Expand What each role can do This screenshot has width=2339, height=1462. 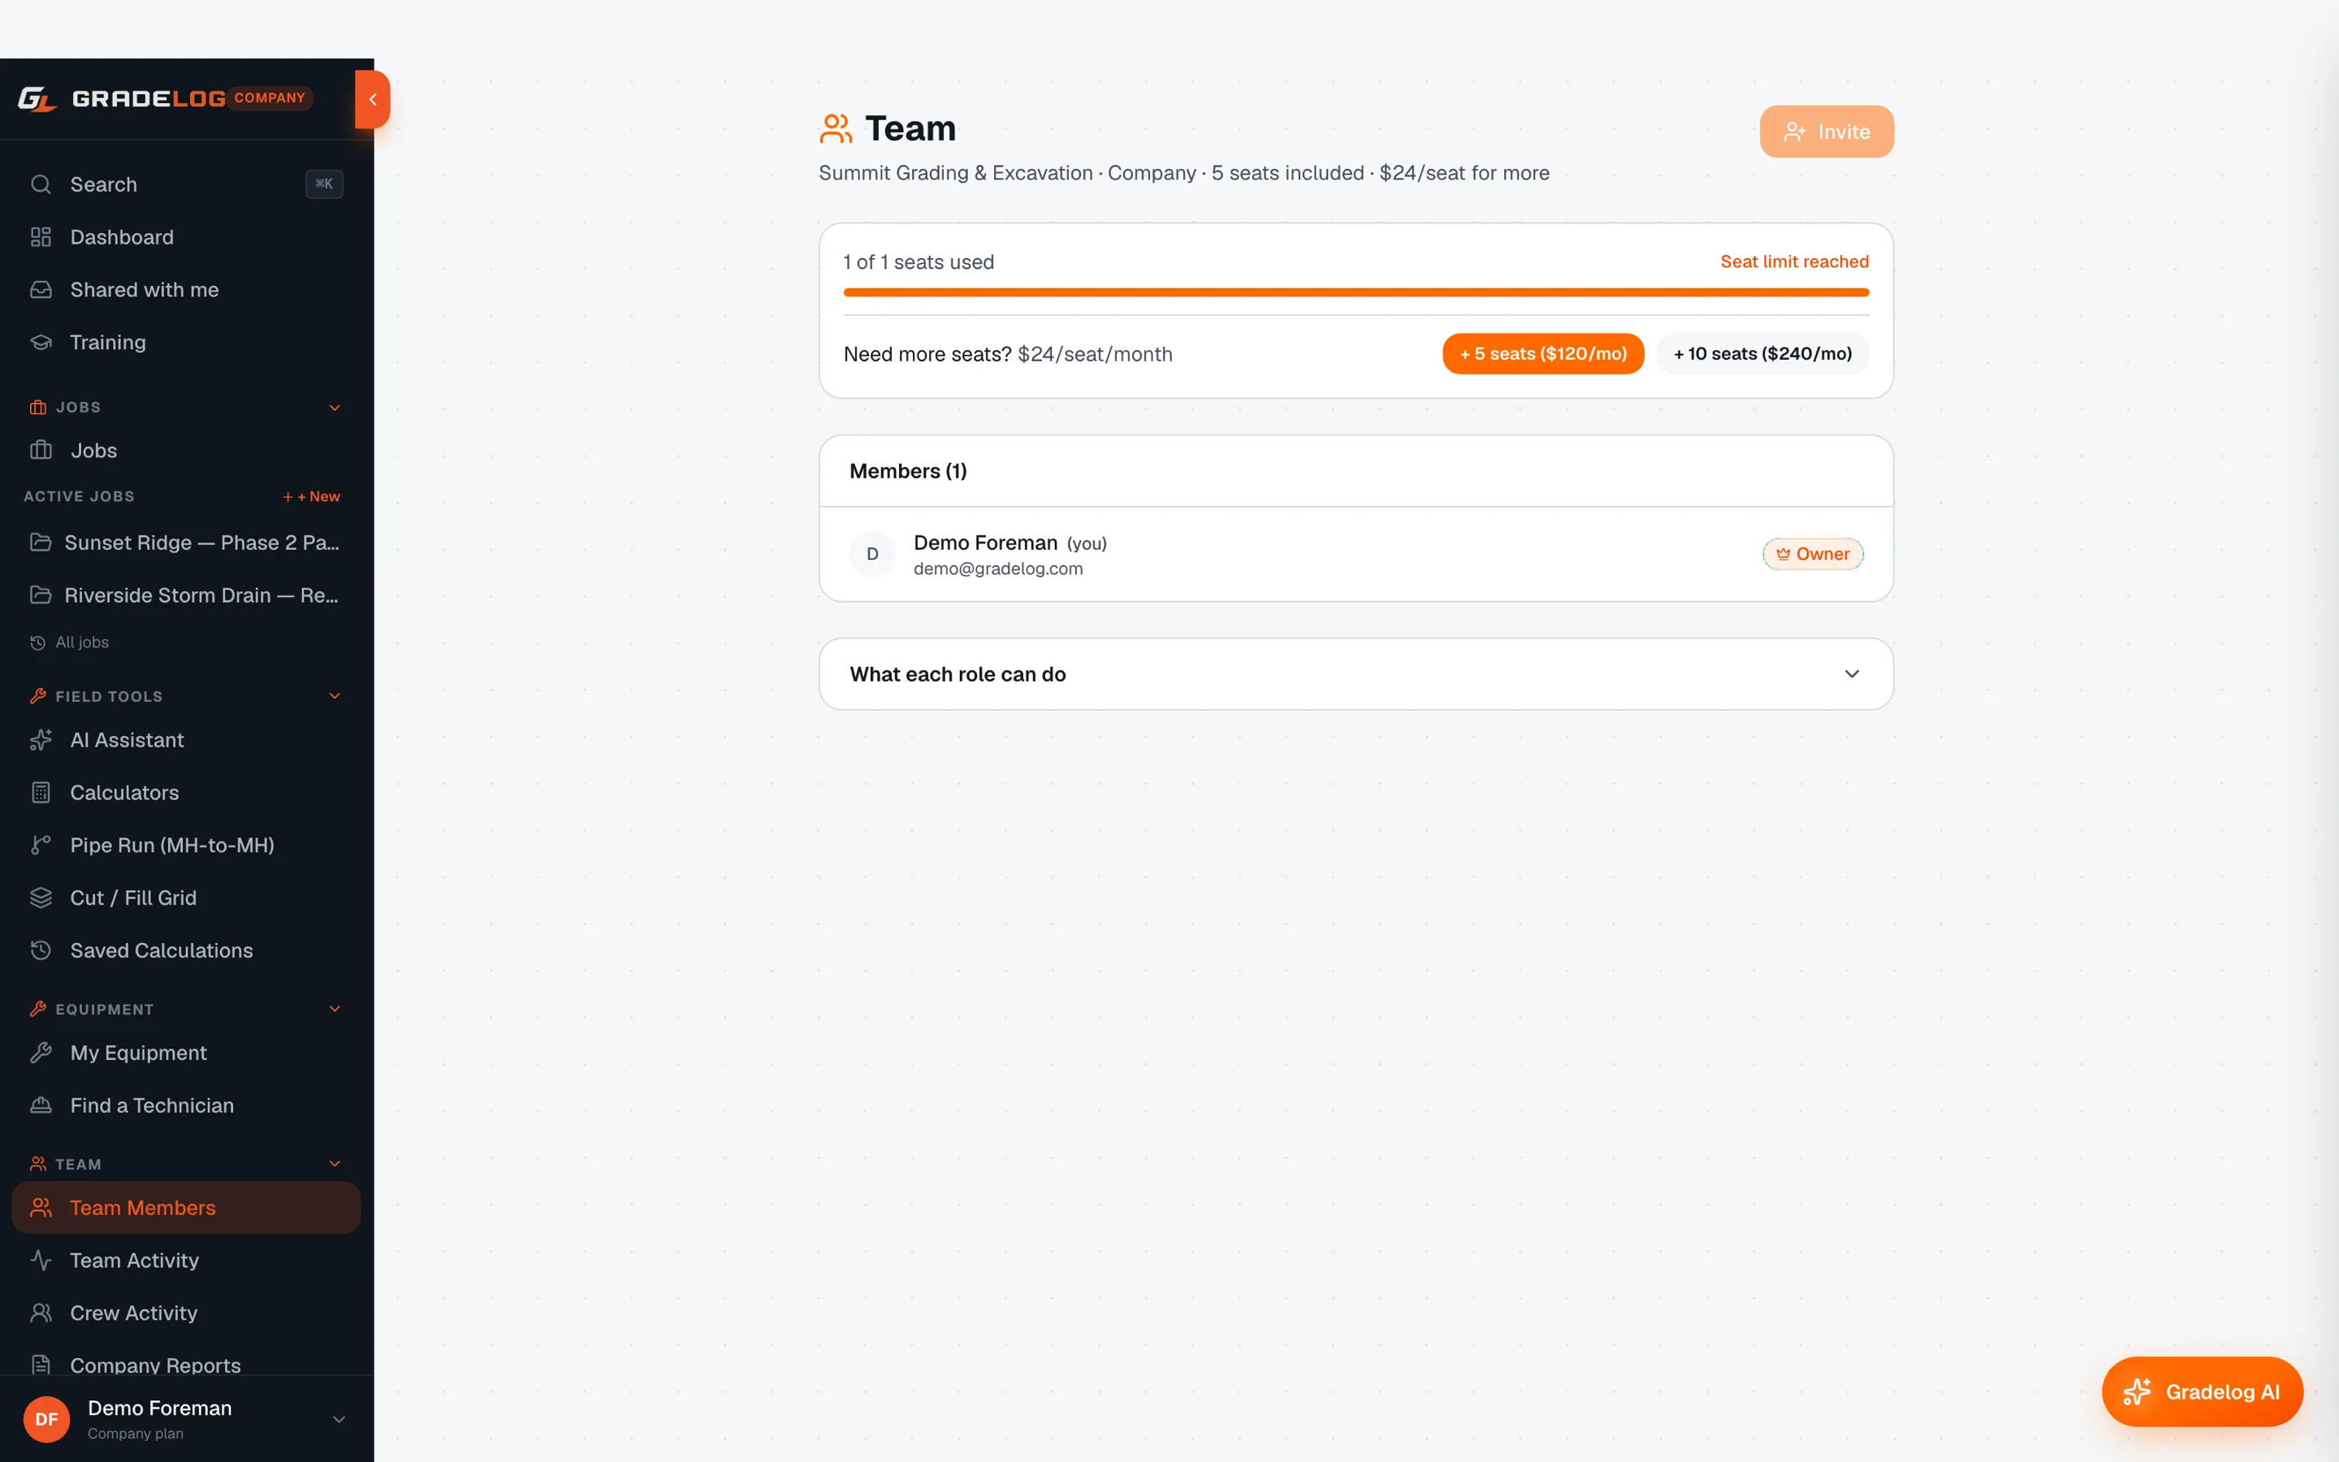(1355, 674)
